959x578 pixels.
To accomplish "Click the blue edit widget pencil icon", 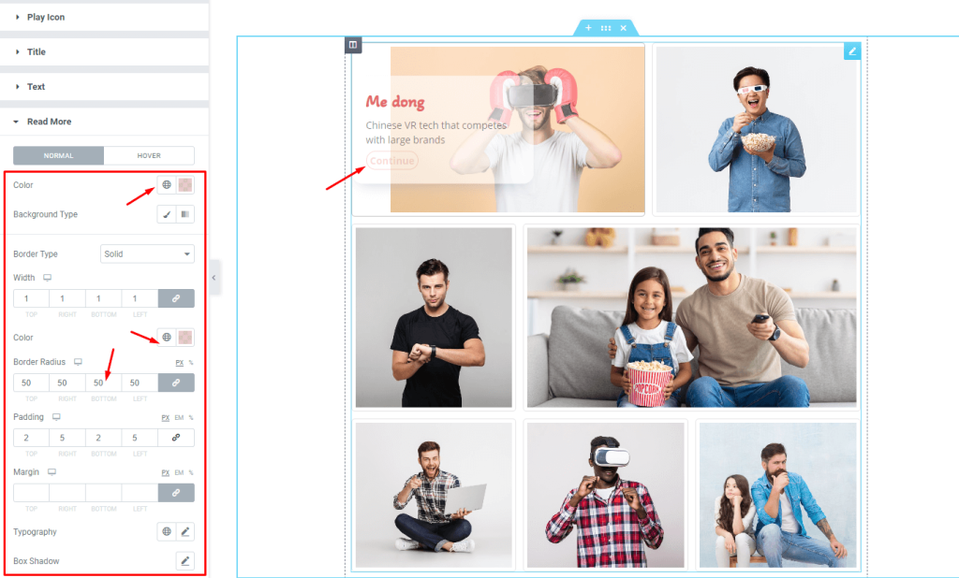I will pyautogui.click(x=852, y=51).
